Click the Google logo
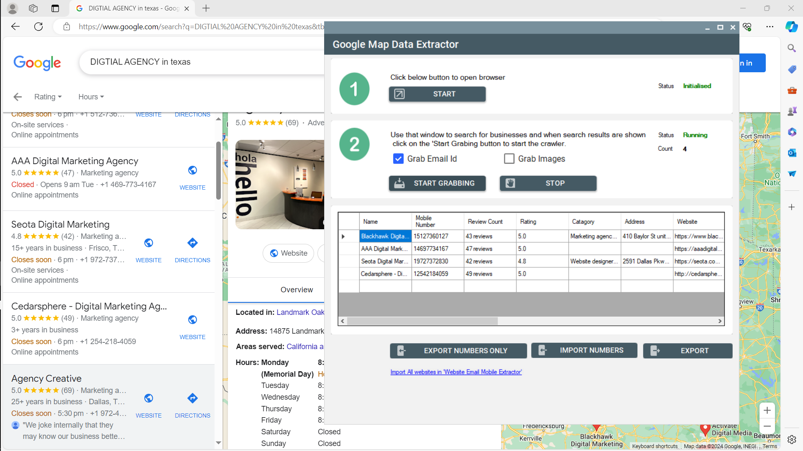 37,63
